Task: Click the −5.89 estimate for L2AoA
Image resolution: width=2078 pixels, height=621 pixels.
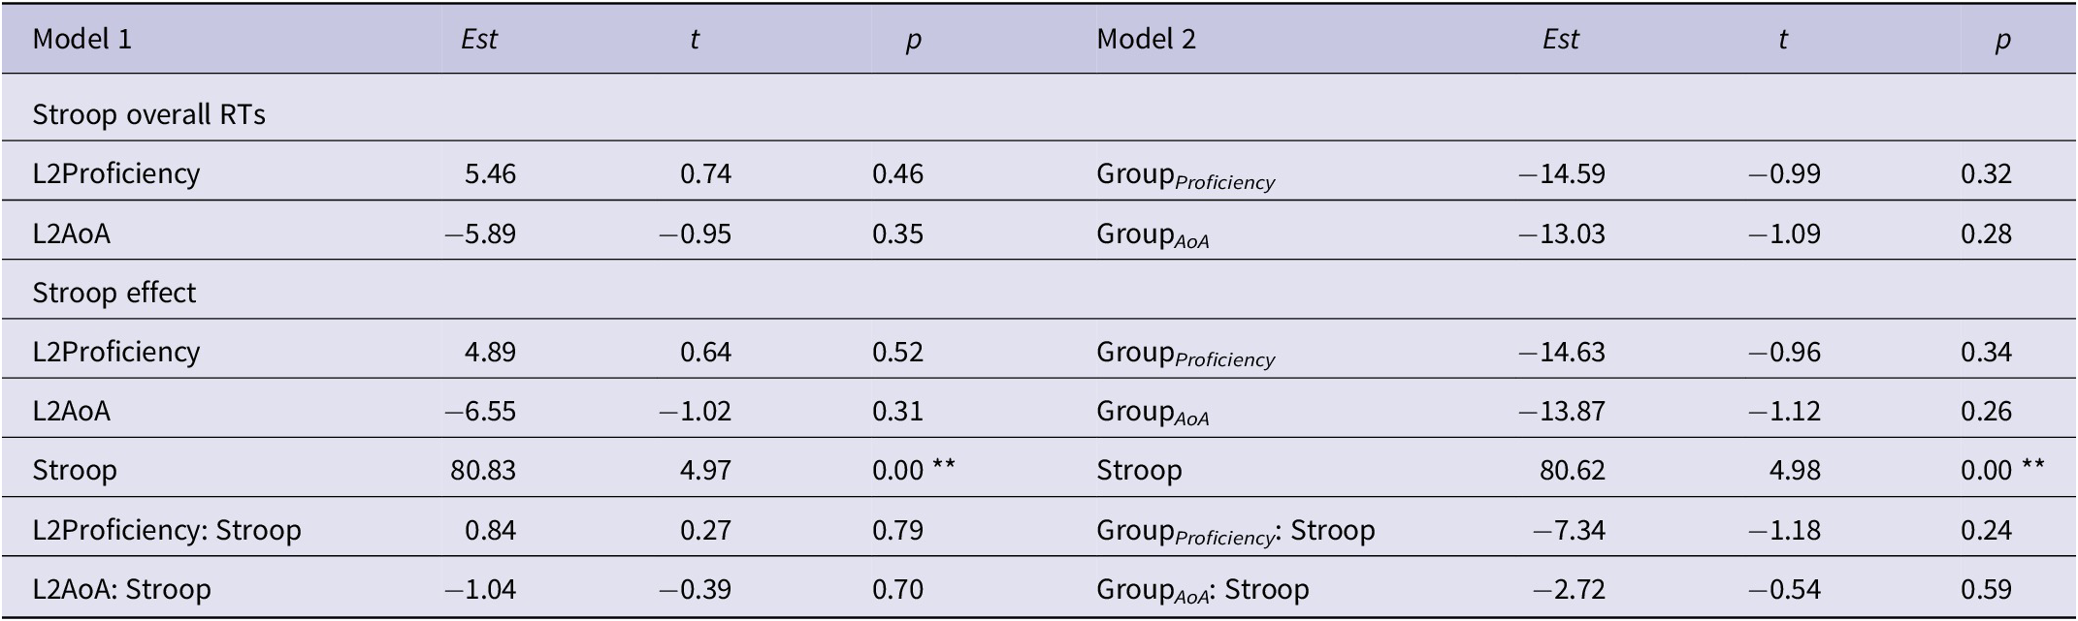Action: (x=480, y=233)
